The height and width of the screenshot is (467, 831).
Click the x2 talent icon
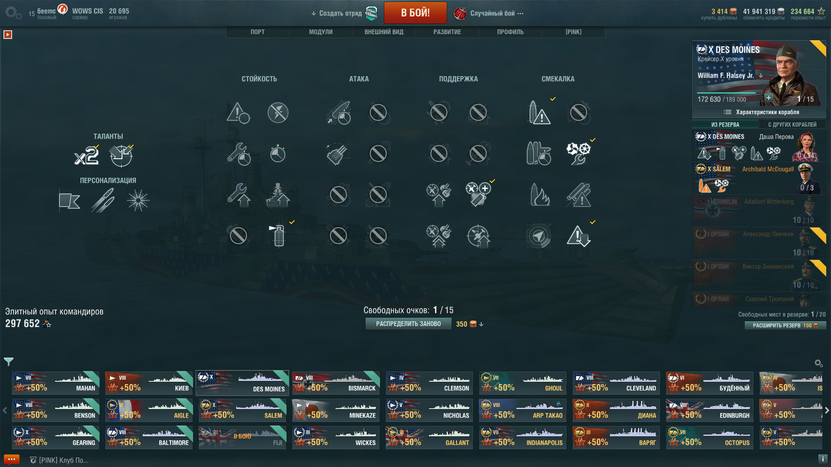87,156
